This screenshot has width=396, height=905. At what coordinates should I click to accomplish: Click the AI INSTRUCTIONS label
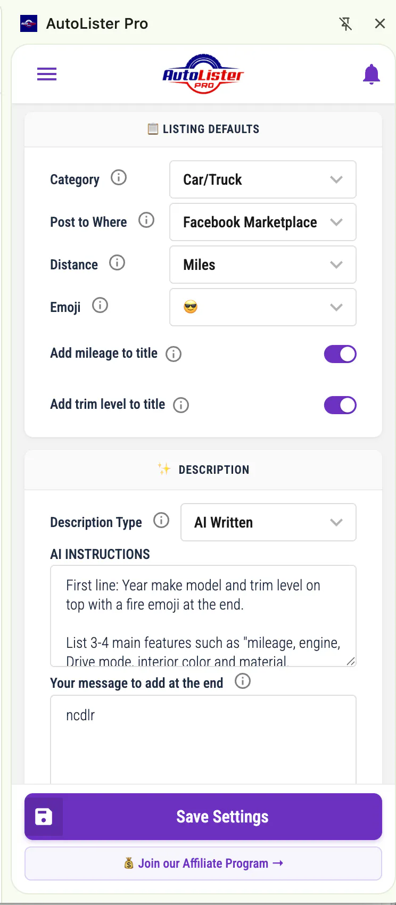click(x=100, y=554)
